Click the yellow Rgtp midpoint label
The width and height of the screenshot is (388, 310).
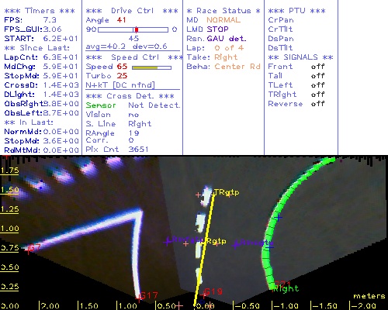(x=217, y=241)
